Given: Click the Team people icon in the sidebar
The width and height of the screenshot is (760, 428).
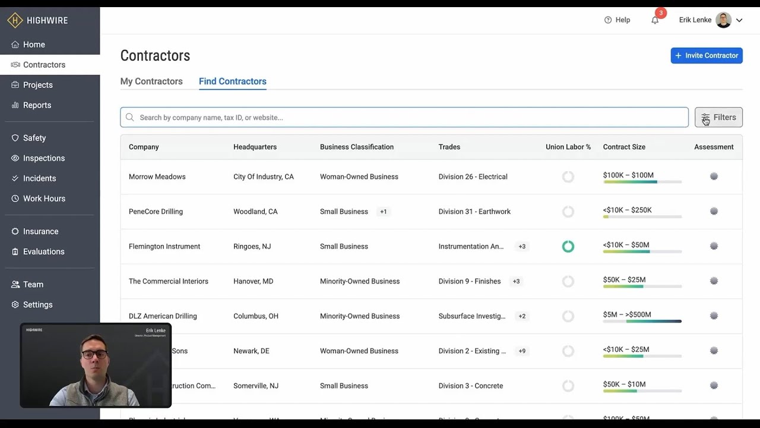Looking at the screenshot, I should click(15, 284).
